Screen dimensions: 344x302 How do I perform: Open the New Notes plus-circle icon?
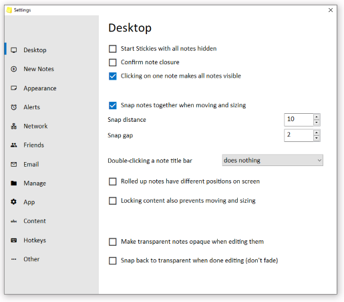tap(14, 69)
